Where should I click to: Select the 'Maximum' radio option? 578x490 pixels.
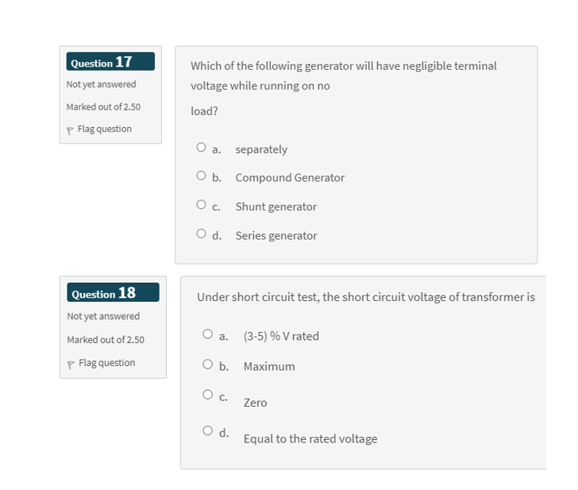coord(208,365)
